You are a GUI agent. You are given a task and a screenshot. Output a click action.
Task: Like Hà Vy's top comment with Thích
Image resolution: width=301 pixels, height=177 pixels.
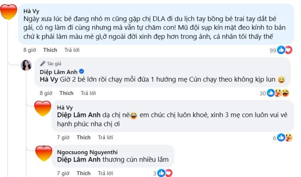coord(50,50)
